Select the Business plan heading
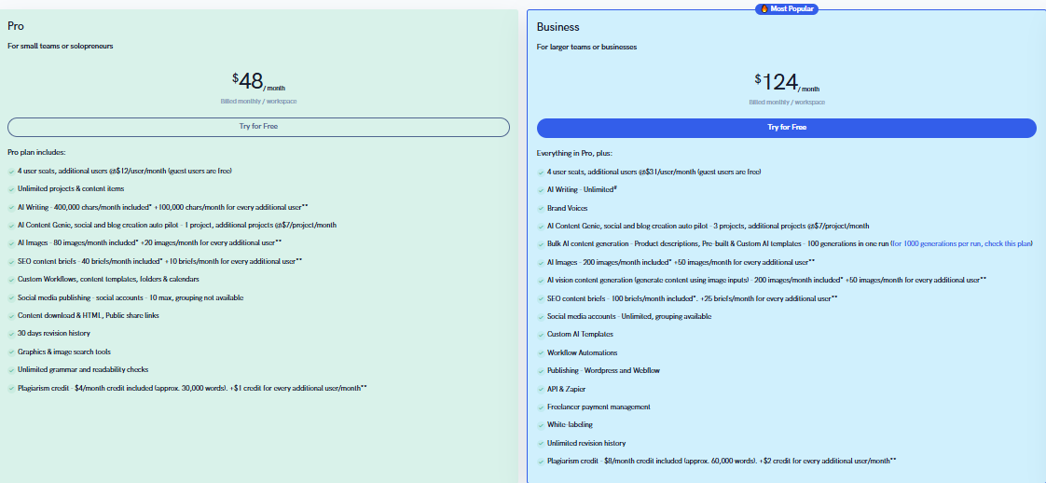The height and width of the screenshot is (483, 1046). point(557,27)
